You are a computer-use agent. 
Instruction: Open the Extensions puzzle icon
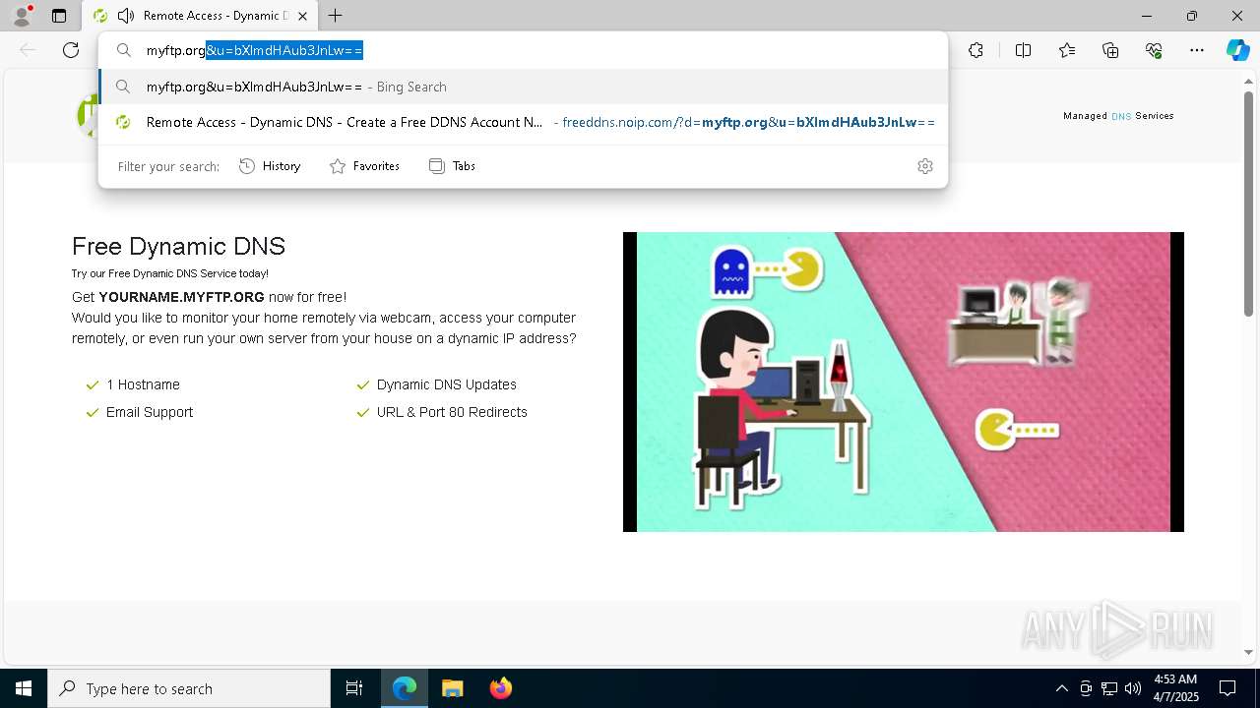976,50
